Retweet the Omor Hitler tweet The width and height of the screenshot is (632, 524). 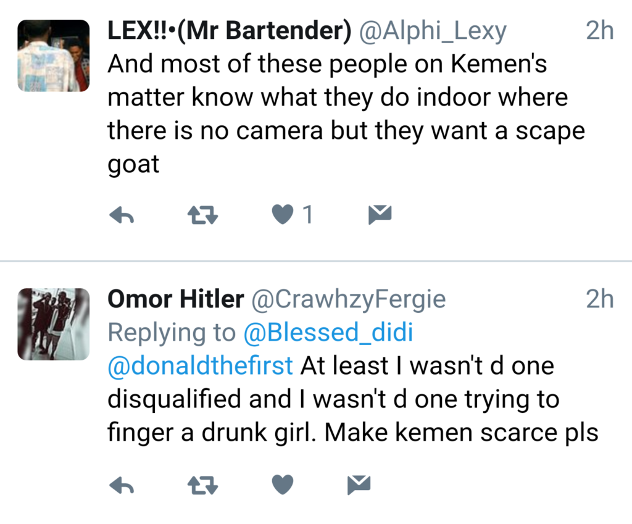coord(202,485)
